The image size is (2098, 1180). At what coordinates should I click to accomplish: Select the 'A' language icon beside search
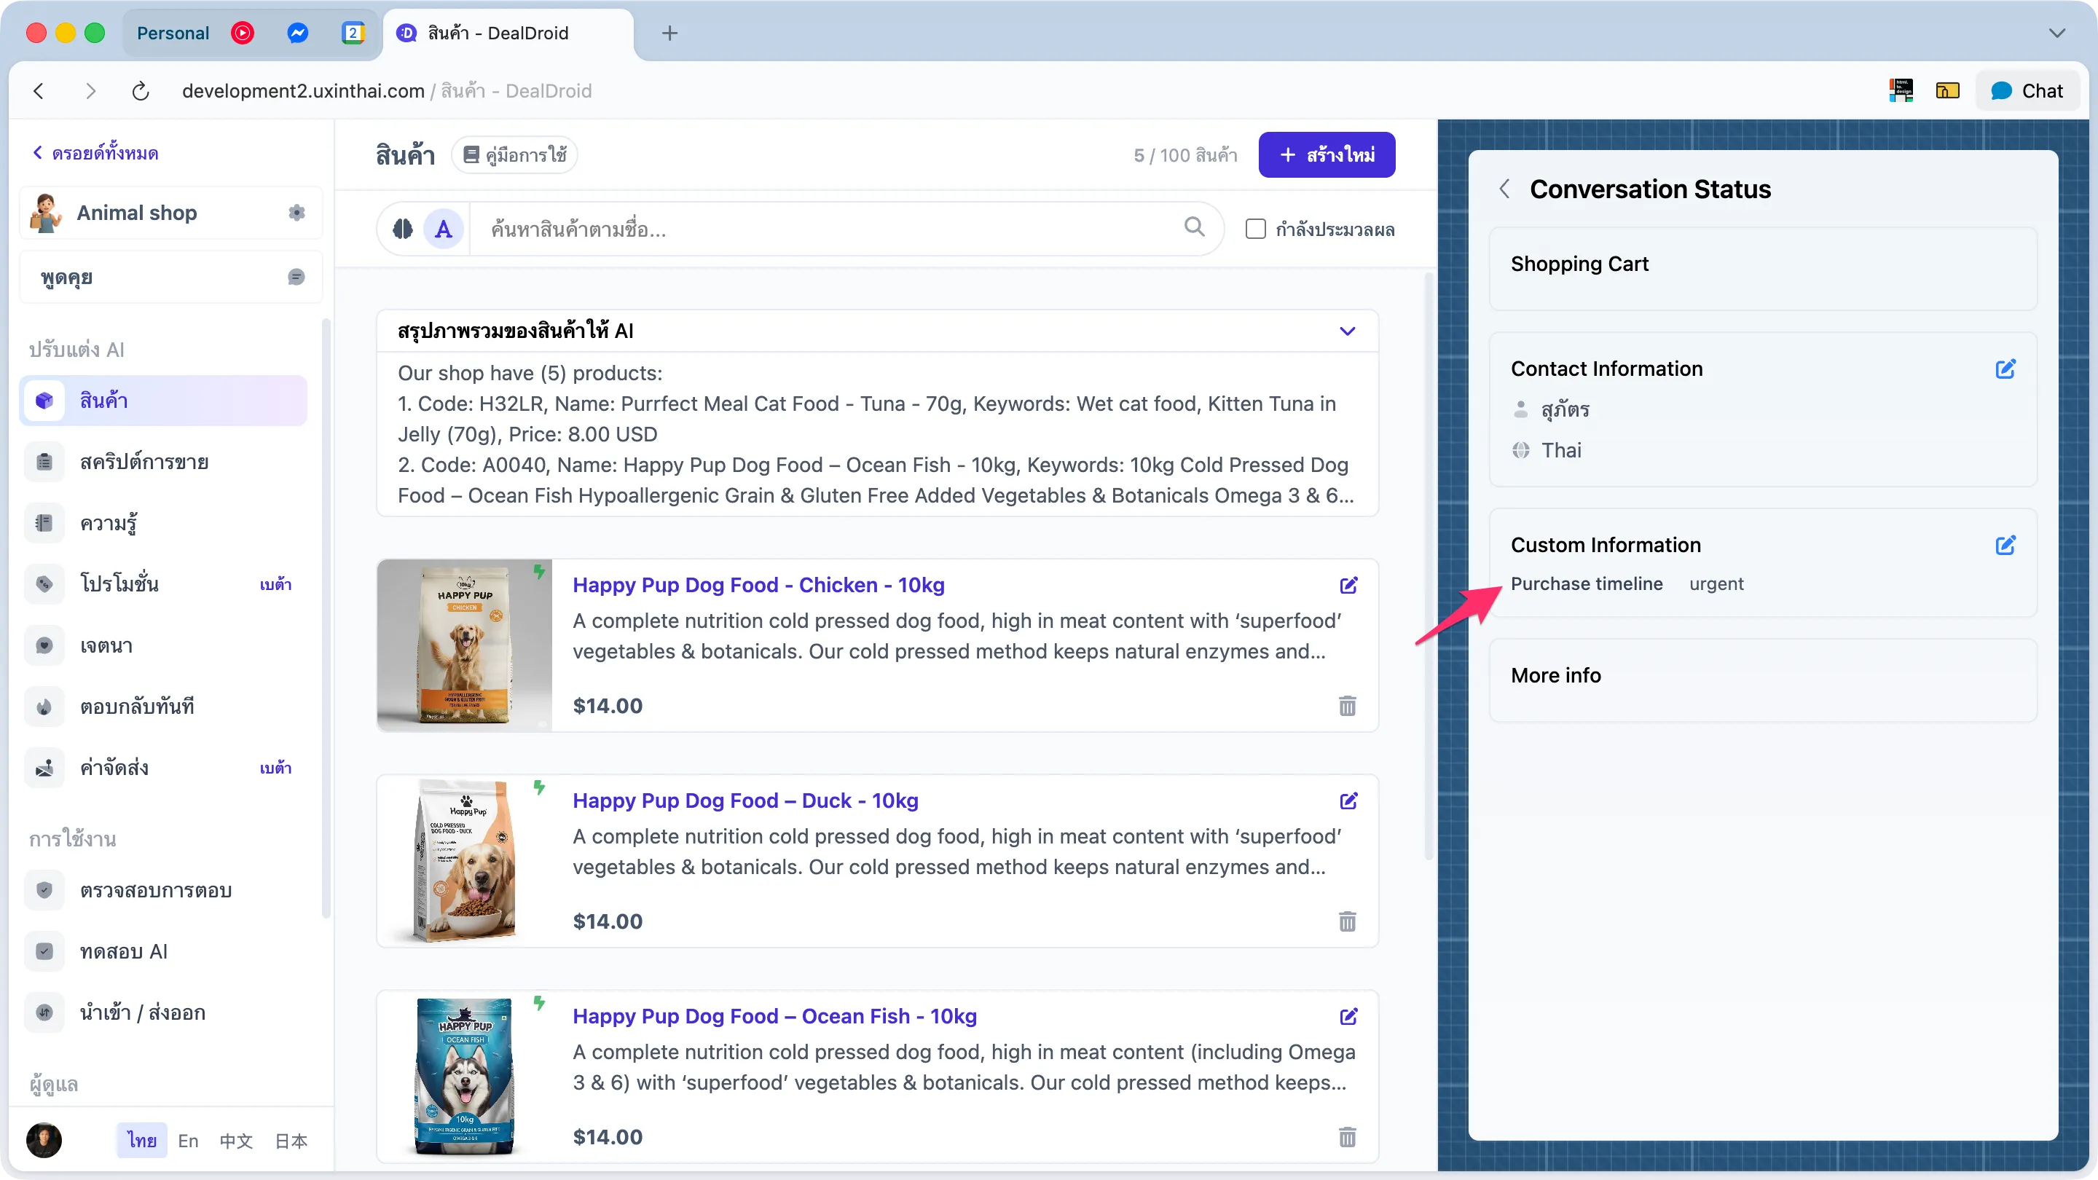[x=442, y=229]
